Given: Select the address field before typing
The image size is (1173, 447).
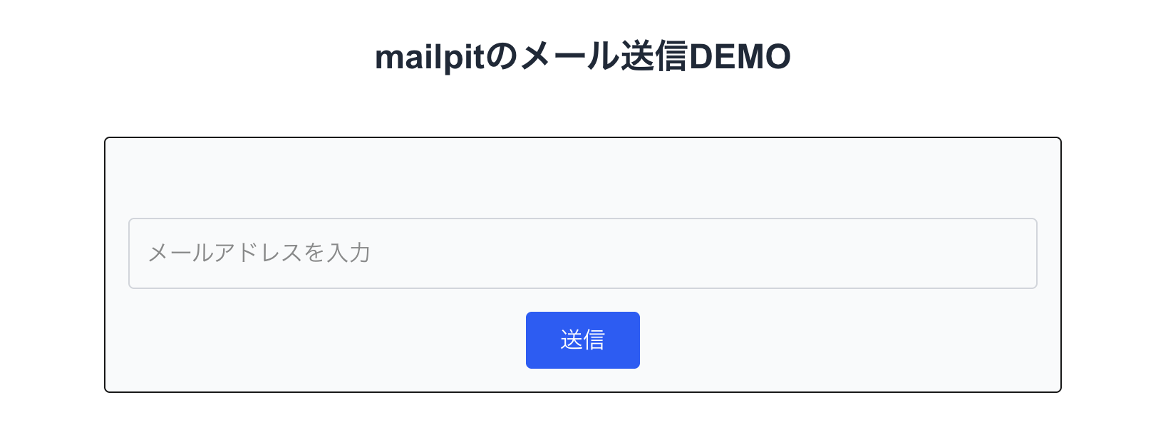Looking at the screenshot, I should pyautogui.click(x=583, y=253).
